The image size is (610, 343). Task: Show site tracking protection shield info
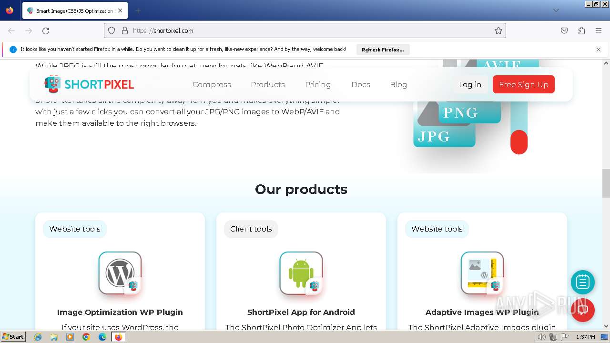pyautogui.click(x=112, y=30)
